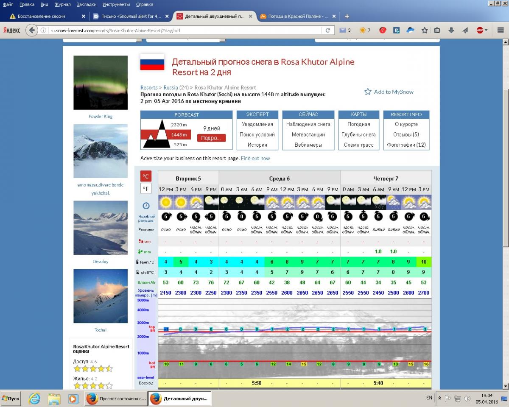The image size is (509, 407).
Task: Open the Инструменты menu
Action: coord(116,4)
